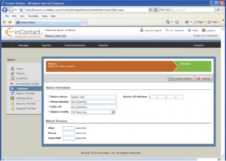
Task: Click the browser Forward arrow button
Action: (x=11, y=10)
